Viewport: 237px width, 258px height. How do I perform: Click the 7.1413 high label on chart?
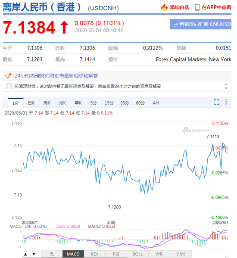(x=213, y=137)
